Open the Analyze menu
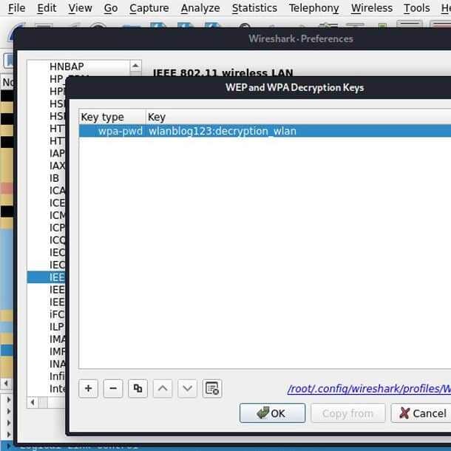This screenshot has height=451, width=451. click(200, 8)
